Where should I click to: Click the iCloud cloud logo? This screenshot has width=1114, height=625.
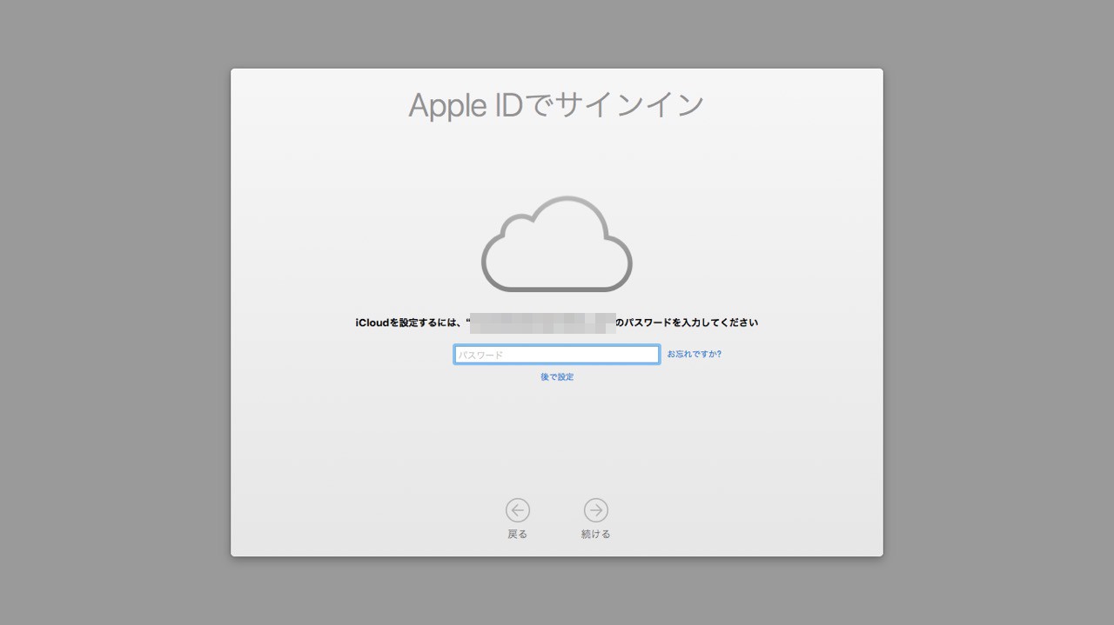coord(557,243)
